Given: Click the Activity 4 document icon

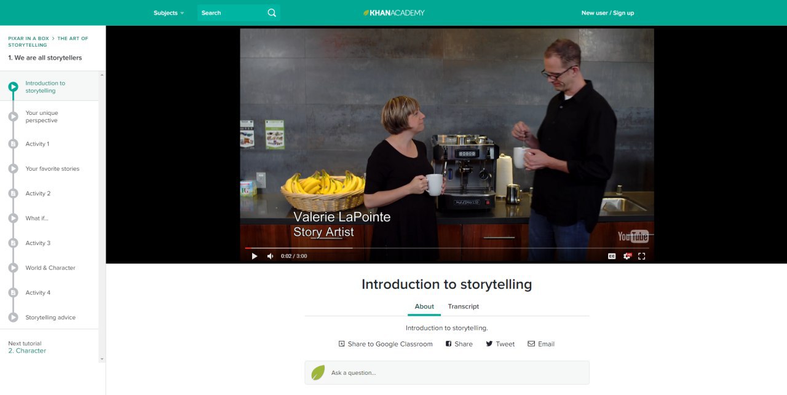Looking at the screenshot, I should tap(13, 292).
